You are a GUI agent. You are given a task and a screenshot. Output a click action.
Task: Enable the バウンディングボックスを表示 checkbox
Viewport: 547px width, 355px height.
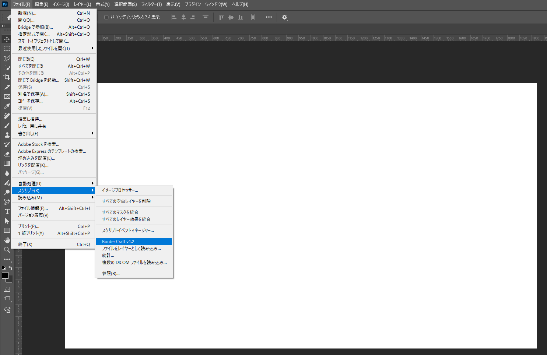point(106,17)
